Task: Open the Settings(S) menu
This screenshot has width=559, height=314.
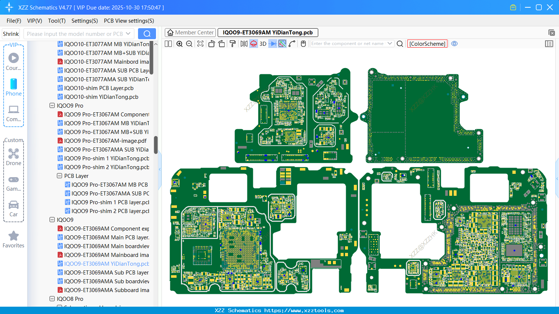Action: (x=85, y=21)
